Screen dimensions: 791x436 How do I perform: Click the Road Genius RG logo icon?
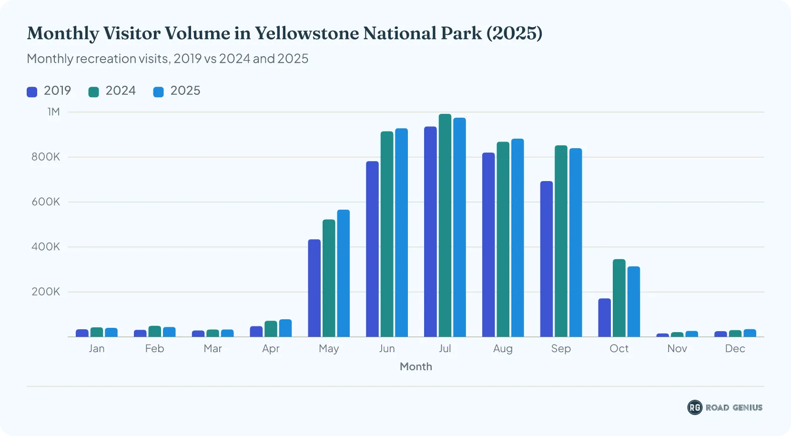(x=695, y=407)
